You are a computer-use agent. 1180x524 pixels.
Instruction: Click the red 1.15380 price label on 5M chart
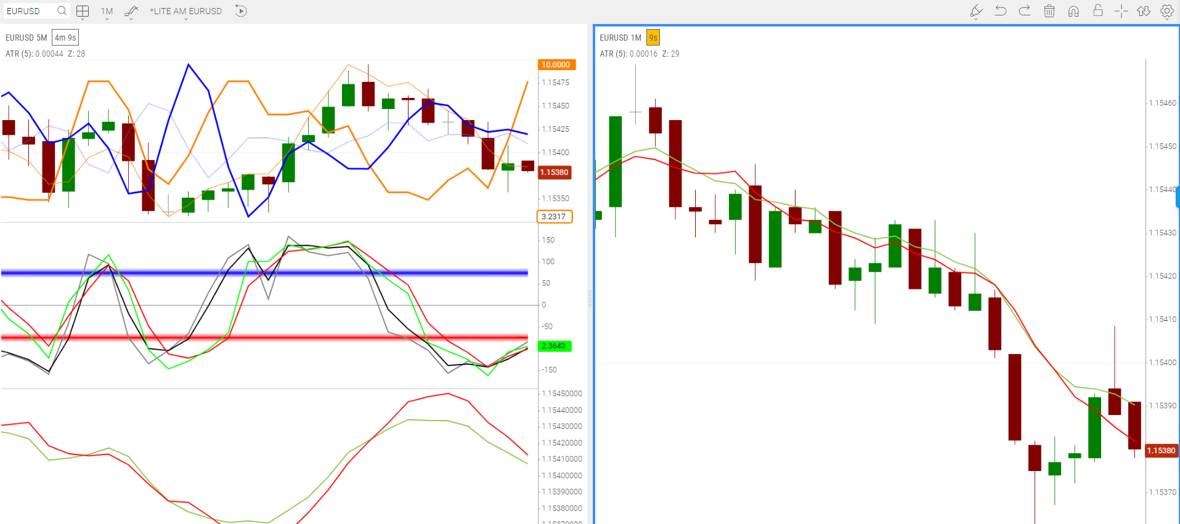pyautogui.click(x=555, y=172)
